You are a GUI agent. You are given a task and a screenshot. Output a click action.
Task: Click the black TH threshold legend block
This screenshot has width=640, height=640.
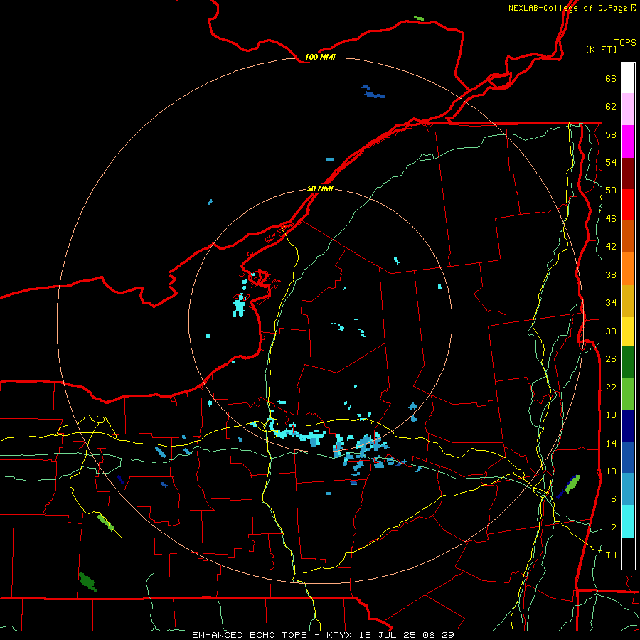[x=628, y=553]
